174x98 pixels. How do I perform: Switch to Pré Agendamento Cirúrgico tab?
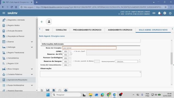tap(87, 30)
